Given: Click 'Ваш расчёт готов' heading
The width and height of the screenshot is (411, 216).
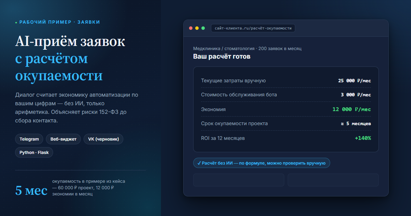Looking at the screenshot, I should coord(222,57).
